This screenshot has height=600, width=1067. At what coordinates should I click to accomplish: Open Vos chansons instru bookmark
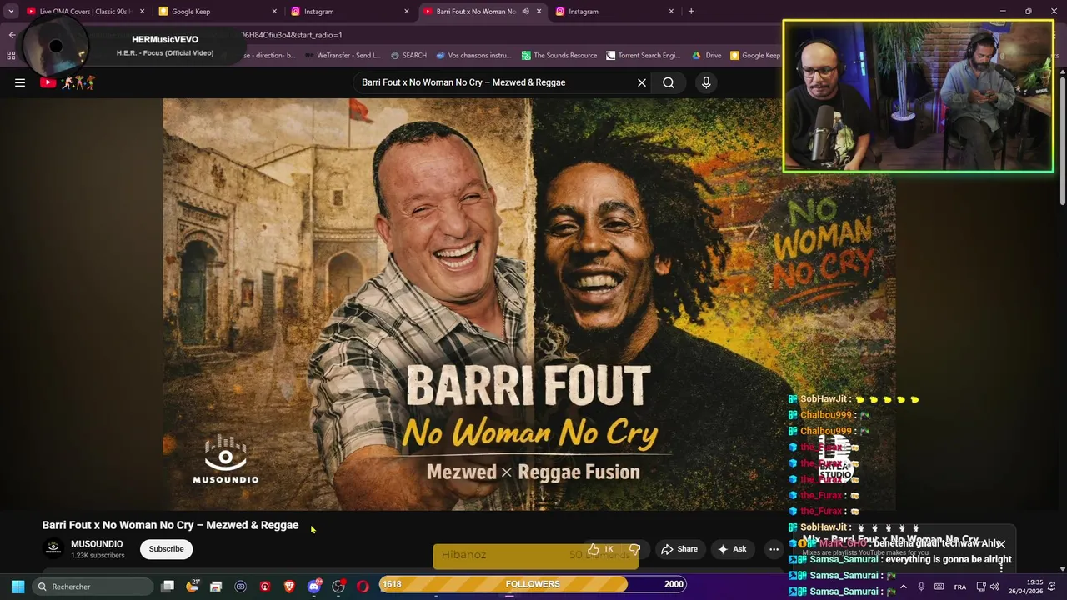[x=473, y=56]
